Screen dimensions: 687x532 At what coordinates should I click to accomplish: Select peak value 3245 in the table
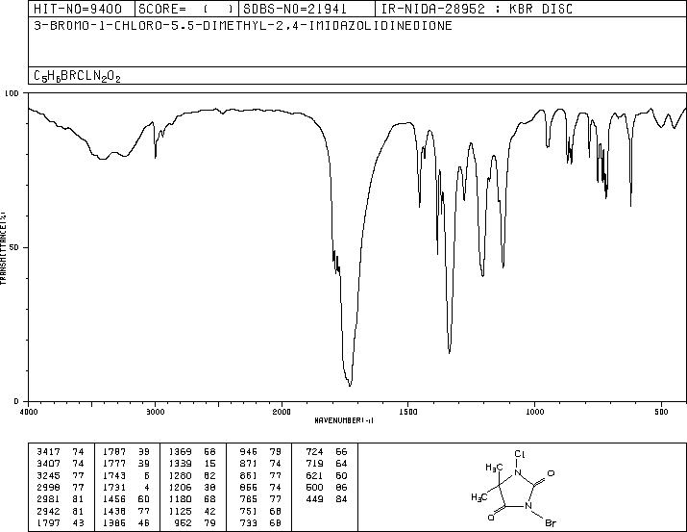[49, 475]
